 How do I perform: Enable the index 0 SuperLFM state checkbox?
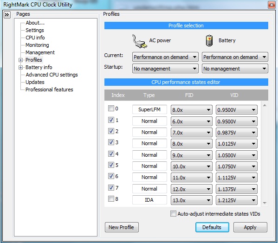(x=111, y=108)
